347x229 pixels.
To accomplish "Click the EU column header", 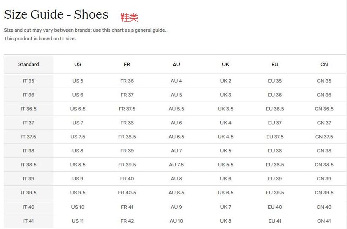I will click(x=275, y=64).
